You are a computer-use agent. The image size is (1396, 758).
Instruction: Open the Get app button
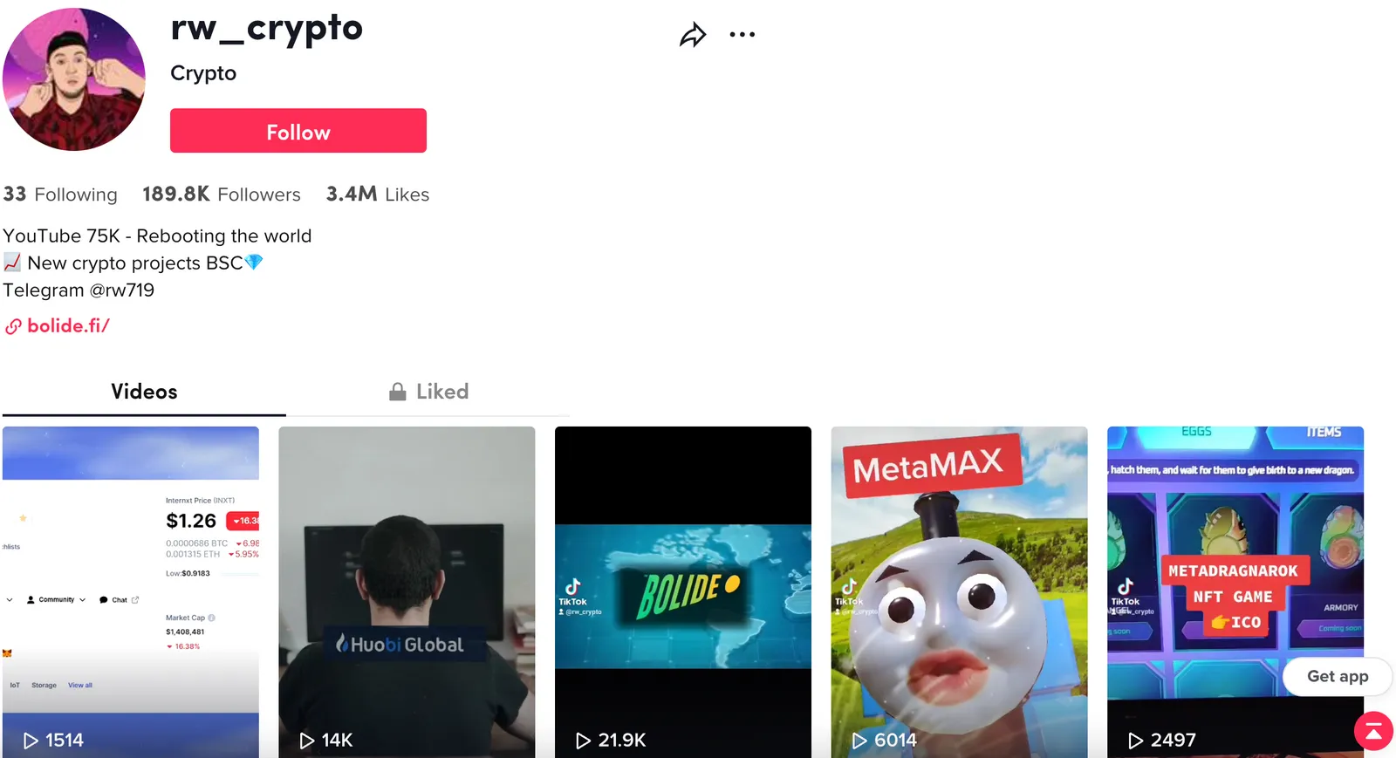(1338, 676)
